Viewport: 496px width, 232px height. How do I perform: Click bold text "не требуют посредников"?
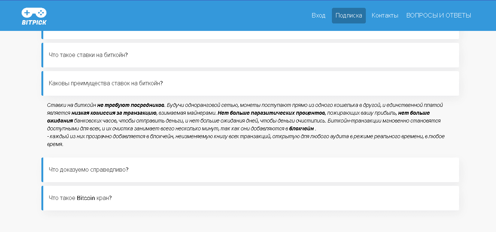click(131, 105)
